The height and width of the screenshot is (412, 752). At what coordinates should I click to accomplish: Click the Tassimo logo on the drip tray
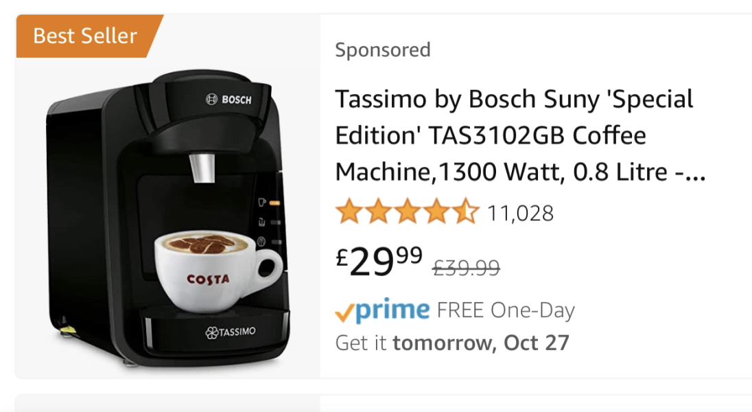pyautogui.click(x=231, y=332)
